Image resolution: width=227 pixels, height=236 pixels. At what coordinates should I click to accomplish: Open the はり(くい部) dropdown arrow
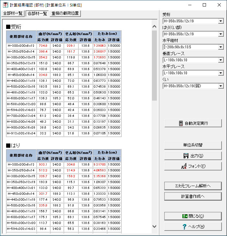coord(221,34)
